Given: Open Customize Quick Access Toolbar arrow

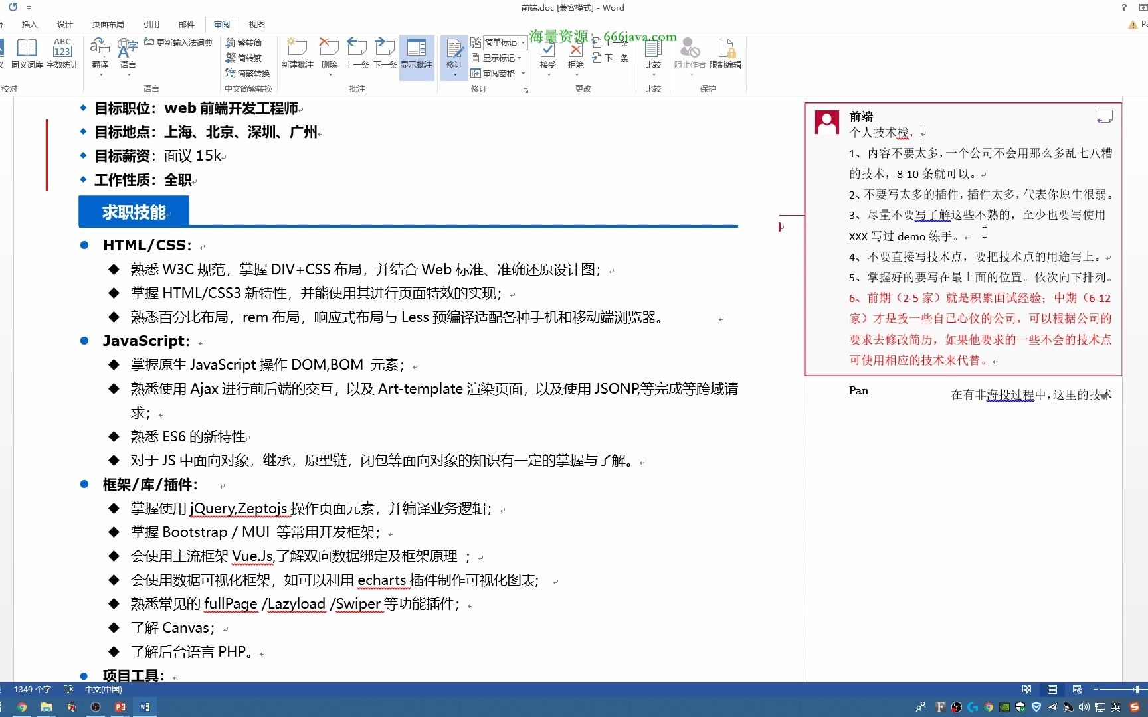Looking at the screenshot, I should (29, 8).
